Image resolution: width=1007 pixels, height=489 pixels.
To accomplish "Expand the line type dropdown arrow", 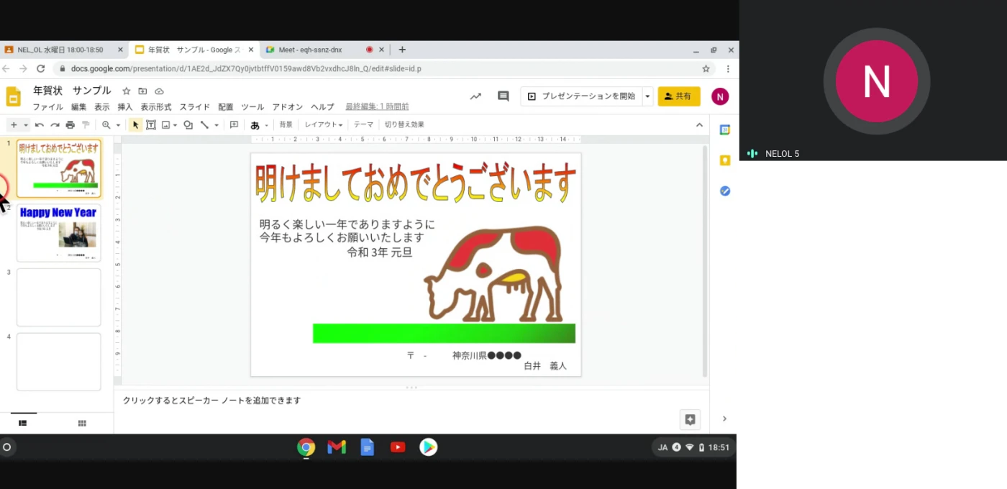I will [x=216, y=125].
